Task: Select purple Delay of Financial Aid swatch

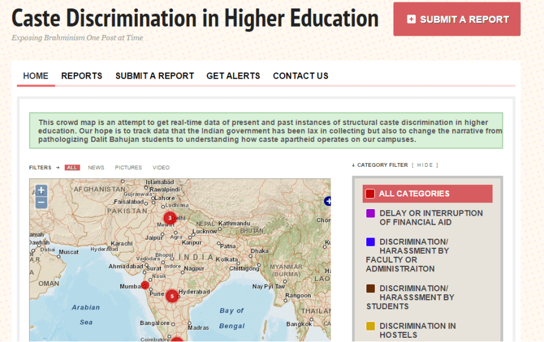Action: (371, 213)
